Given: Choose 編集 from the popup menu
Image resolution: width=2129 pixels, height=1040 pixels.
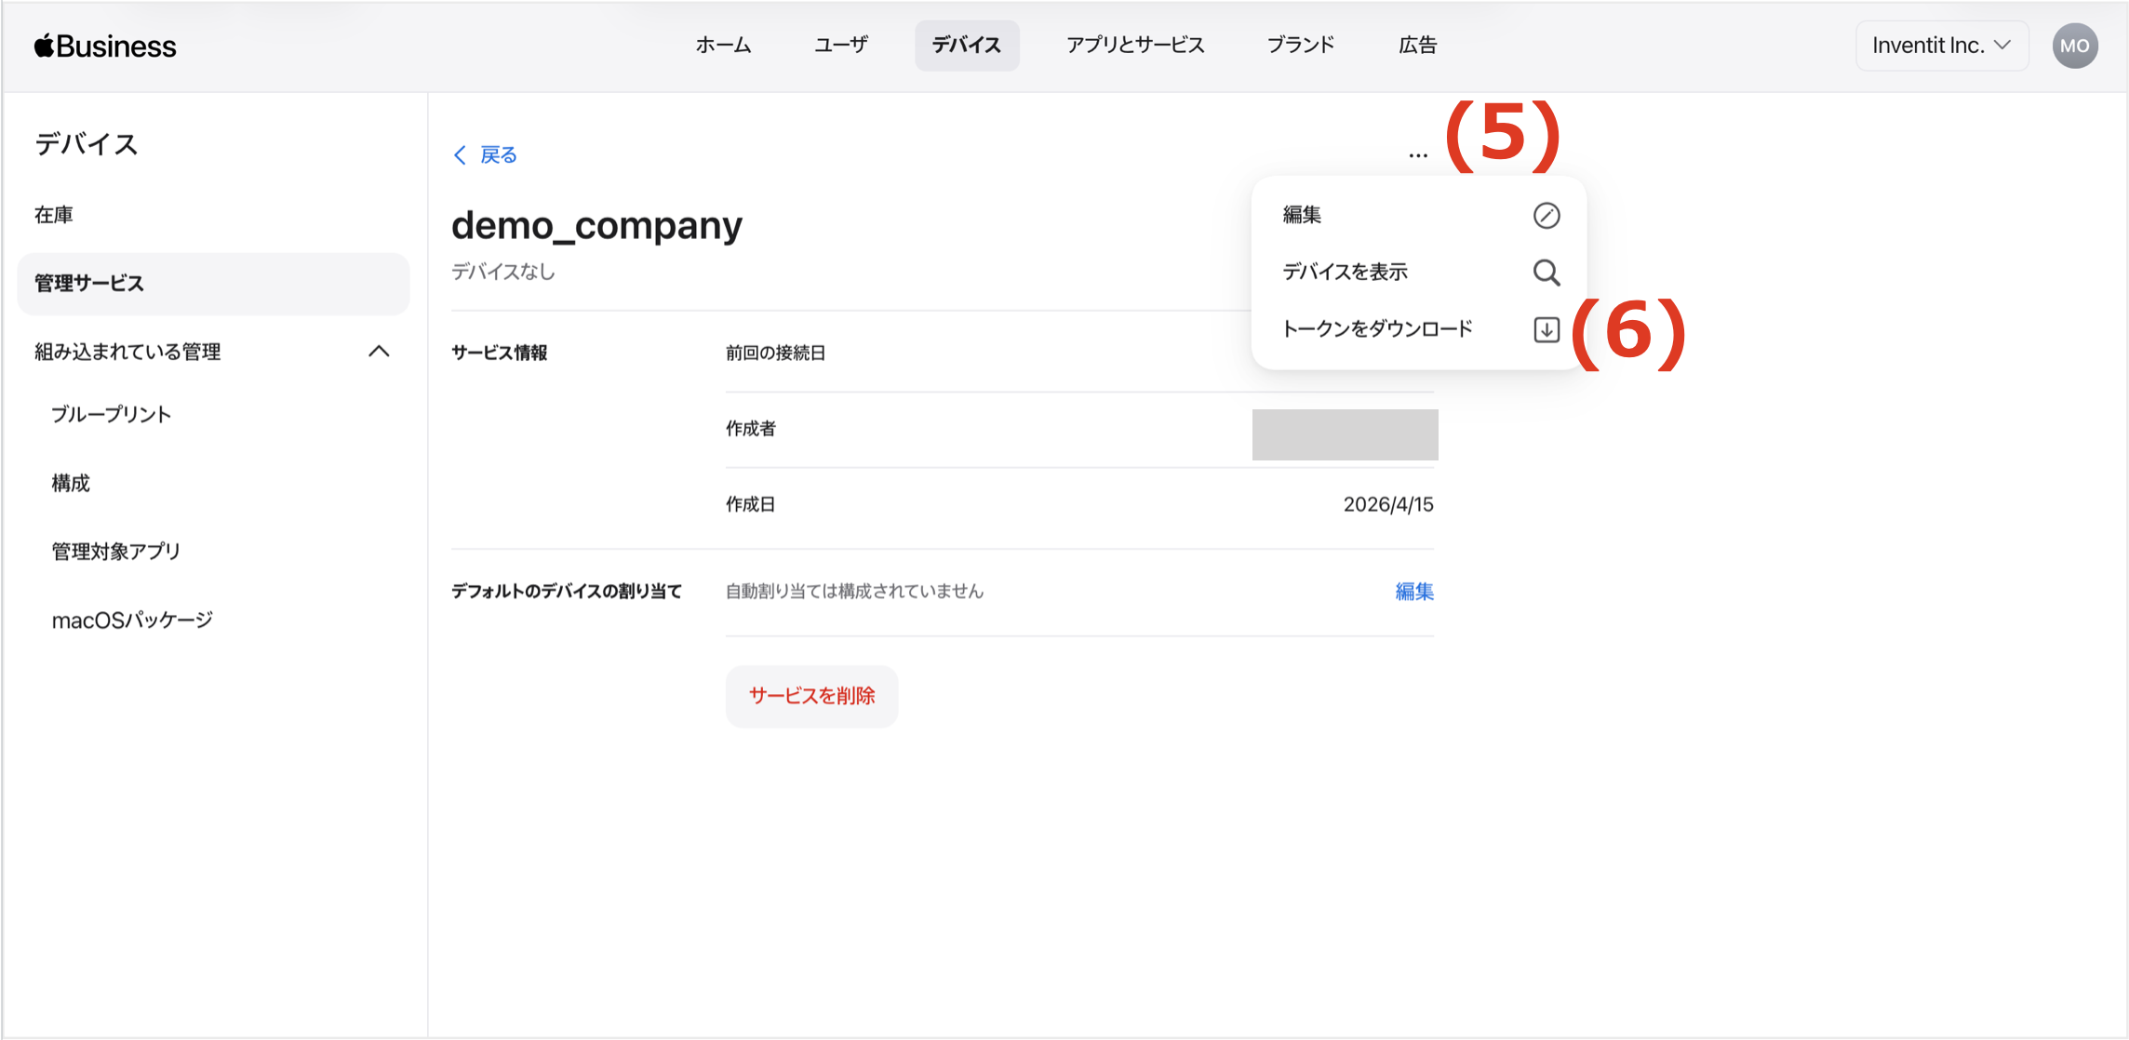Looking at the screenshot, I should pos(1419,215).
